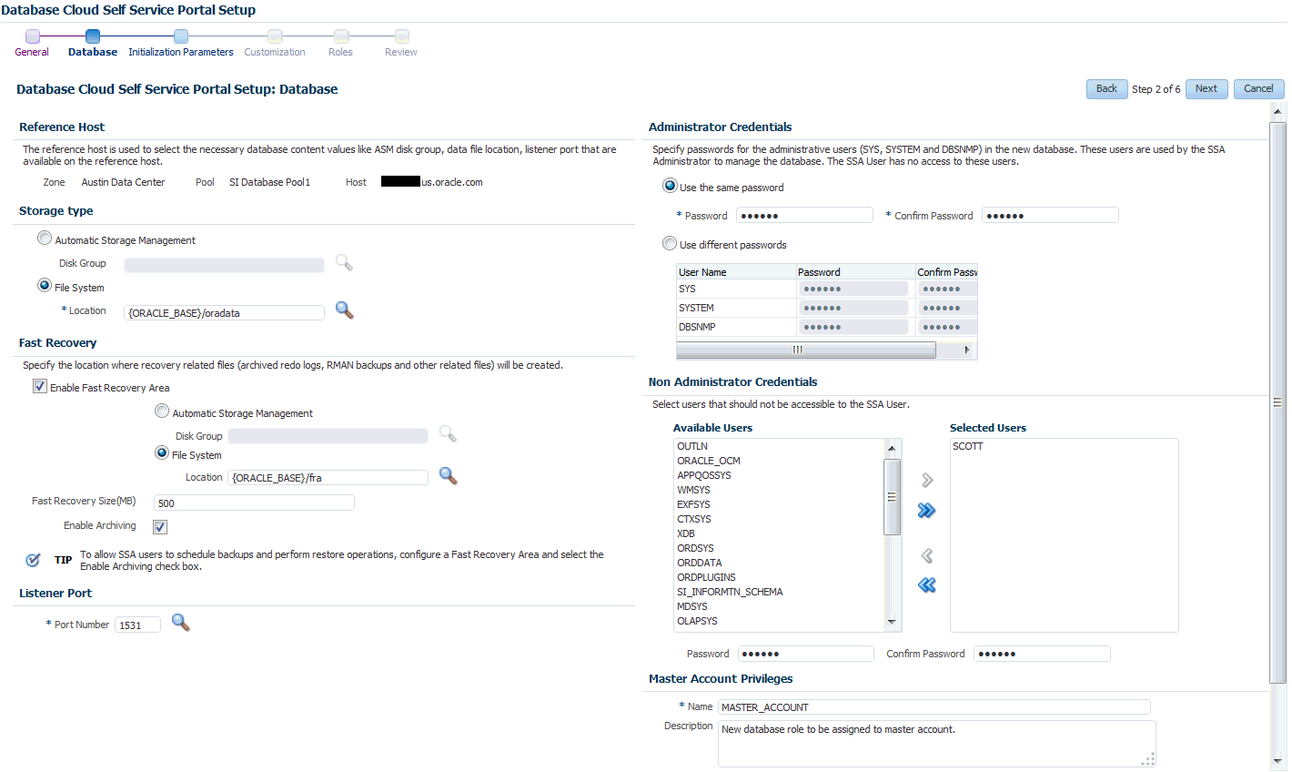
Task: Select OUTLN in Available Users
Action: pyautogui.click(x=692, y=446)
